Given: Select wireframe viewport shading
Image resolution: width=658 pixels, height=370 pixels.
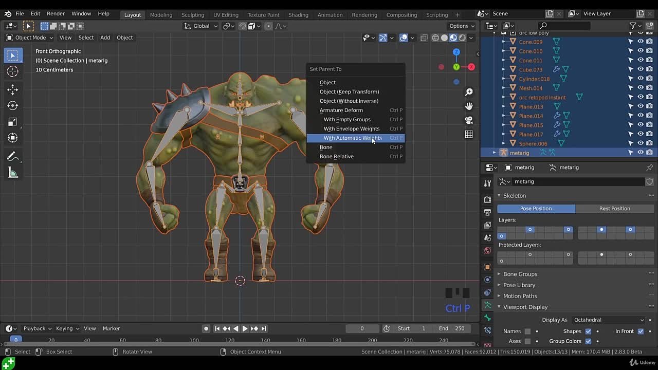Looking at the screenshot, I should pyautogui.click(x=435, y=38).
